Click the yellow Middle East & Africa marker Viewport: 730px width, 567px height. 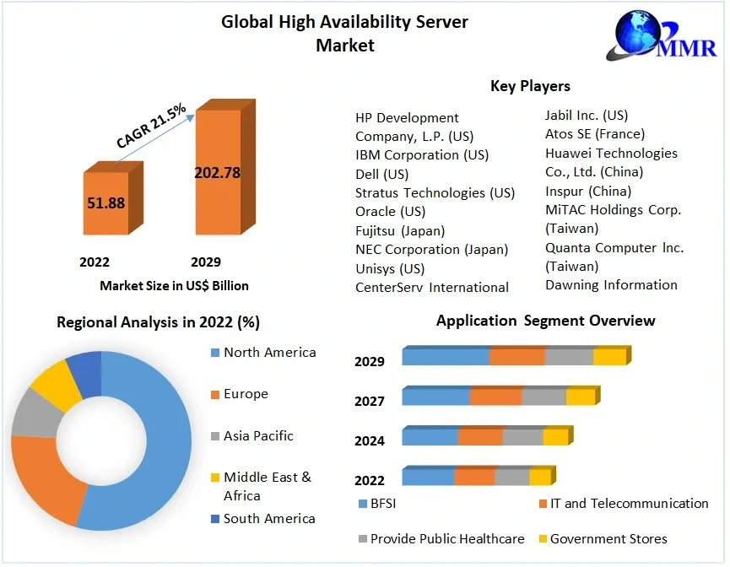click(214, 477)
